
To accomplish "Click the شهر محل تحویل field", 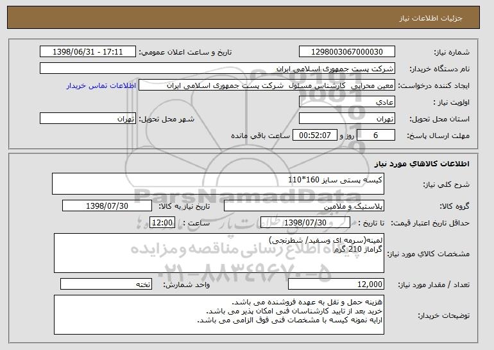I will click(x=88, y=119).
